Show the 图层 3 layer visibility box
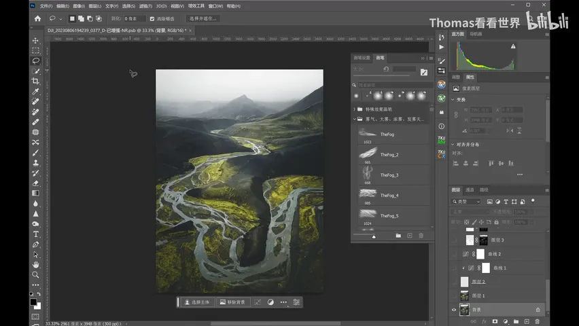The width and height of the screenshot is (579, 326). 454,240
